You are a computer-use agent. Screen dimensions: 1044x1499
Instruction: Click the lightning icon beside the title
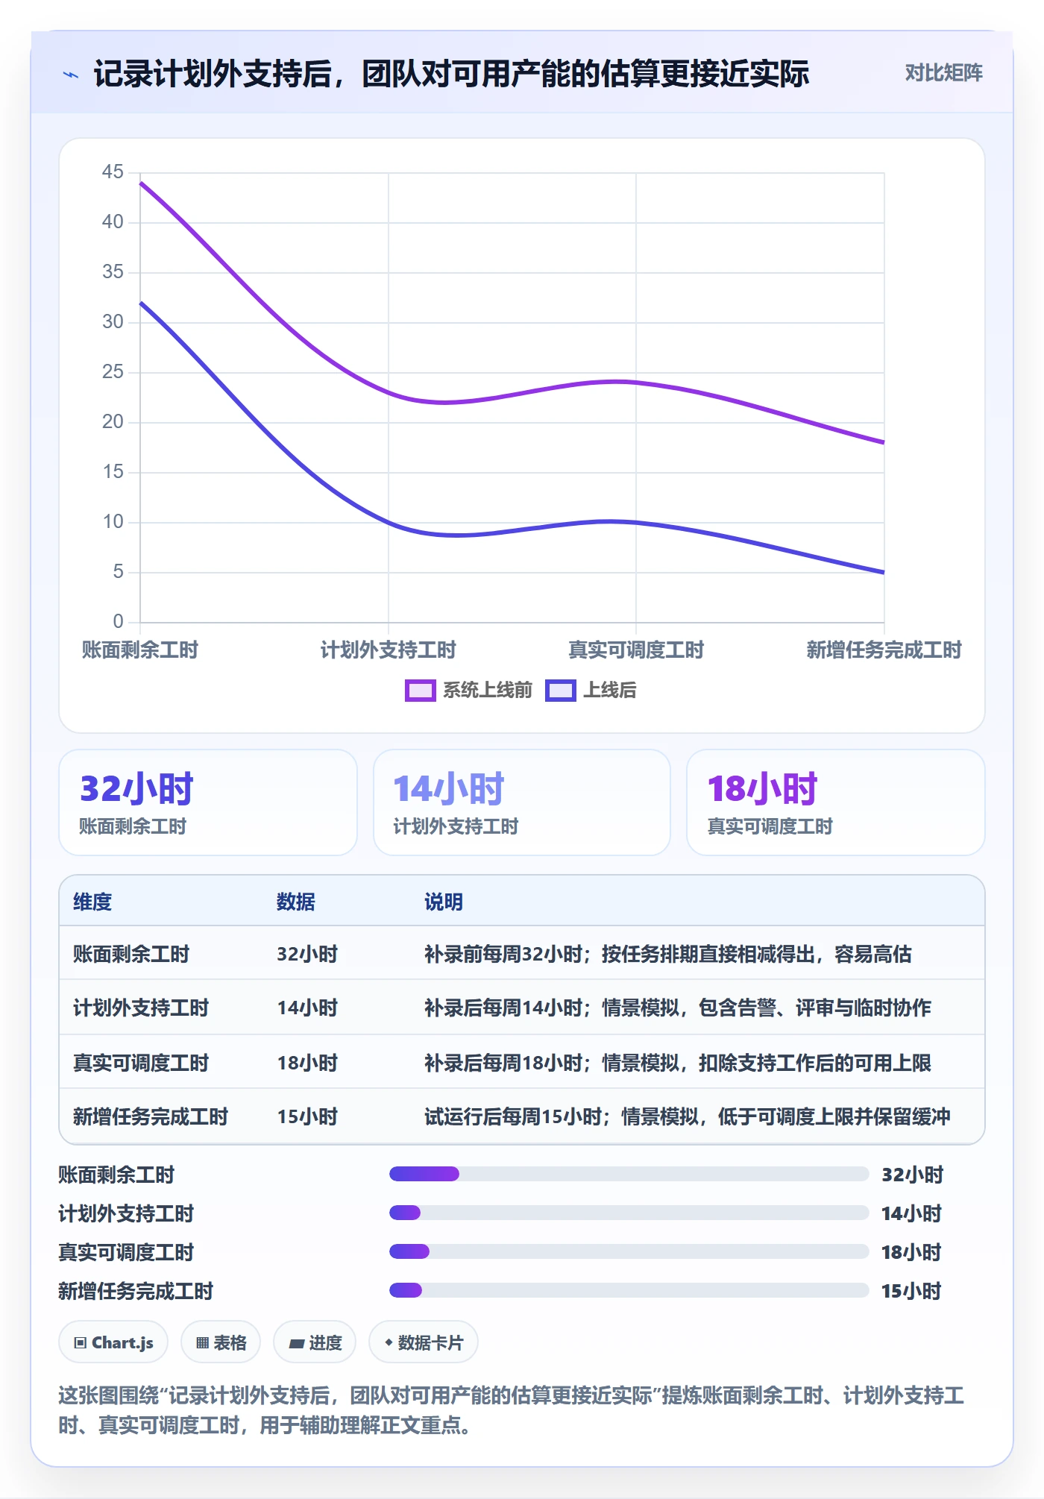click(71, 75)
